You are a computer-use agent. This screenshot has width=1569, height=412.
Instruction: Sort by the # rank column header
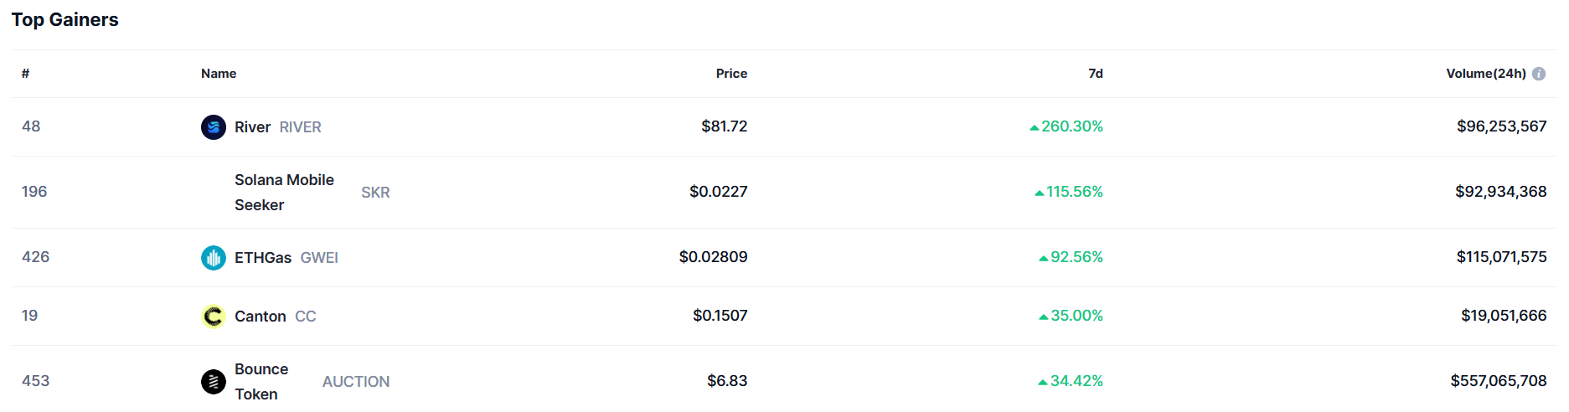tap(26, 74)
